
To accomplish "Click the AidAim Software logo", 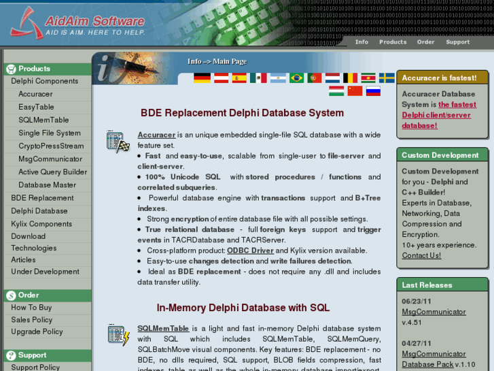I will click(77, 24).
